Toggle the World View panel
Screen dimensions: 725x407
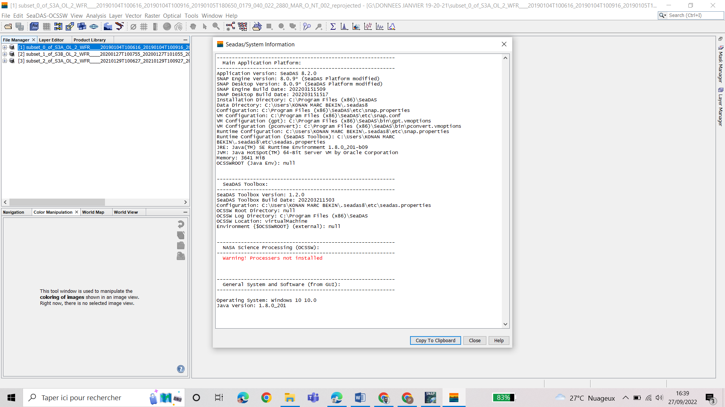point(125,212)
